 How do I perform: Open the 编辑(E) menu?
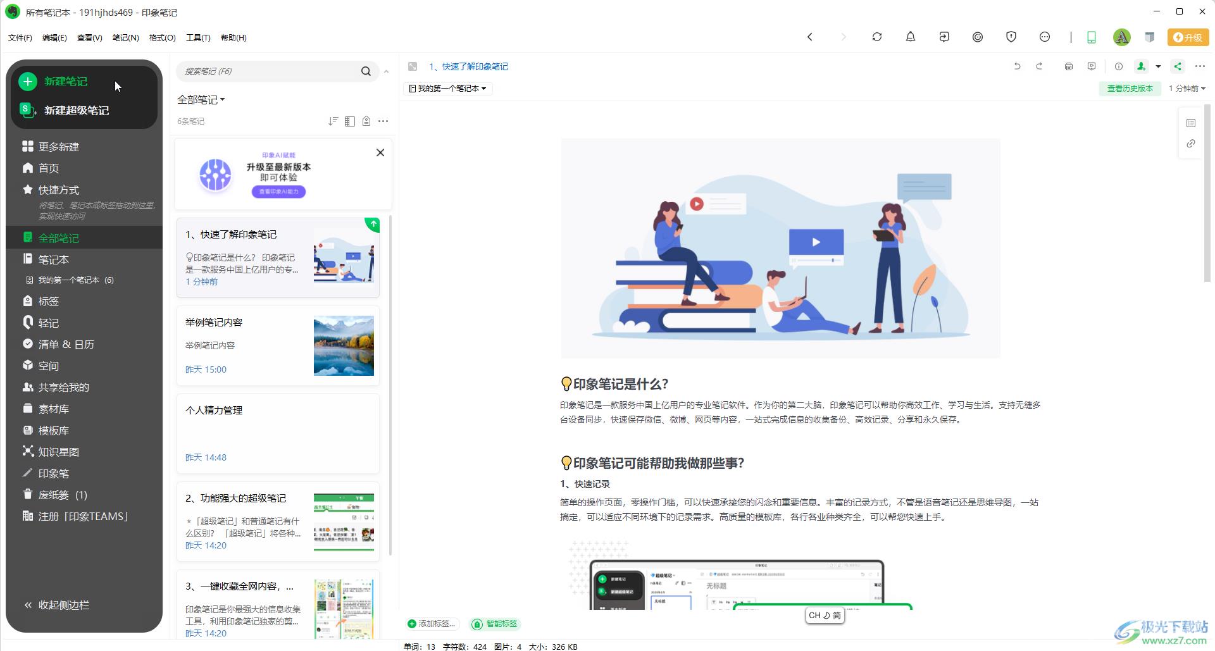coord(54,38)
